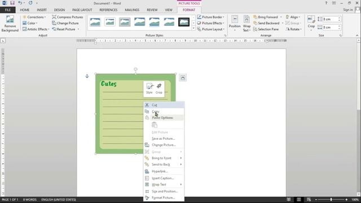This screenshot has width=361, height=203.
Task: Choose Copy from the context menu
Action: pyautogui.click(x=164, y=112)
